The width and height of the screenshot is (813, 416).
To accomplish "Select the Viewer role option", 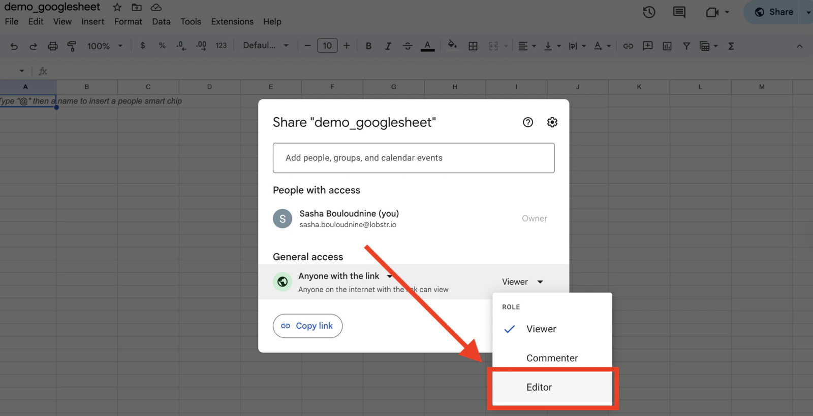I will pyautogui.click(x=552, y=329).
